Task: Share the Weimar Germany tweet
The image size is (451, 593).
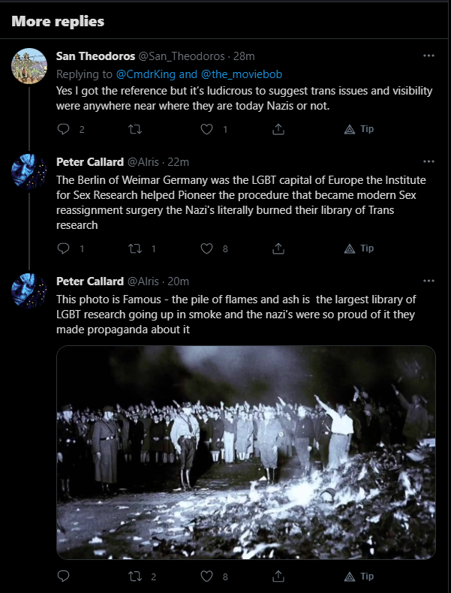Action: coord(278,248)
